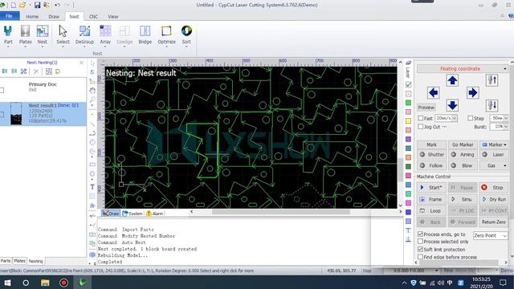Image resolution: width=514 pixels, height=289 pixels.
Task: Click the Undo icon in title bar
Action: [57, 5]
